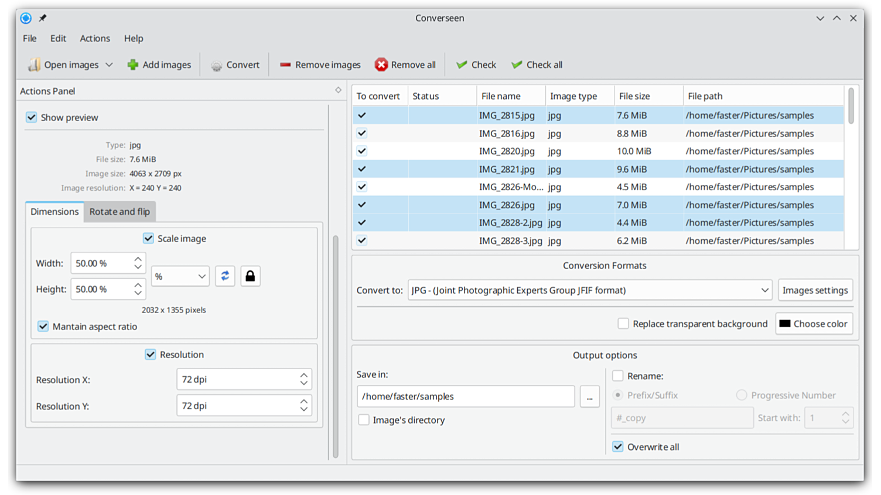Open the Convert to format dropdown
This screenshot has height=495, width=881.
(590, 290)
